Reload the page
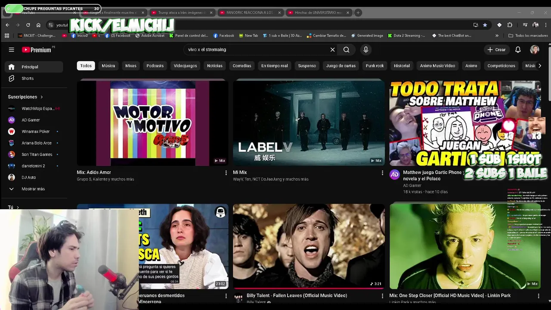The height and width of the screenshot is (310, 551). click(x=28, y=25)
